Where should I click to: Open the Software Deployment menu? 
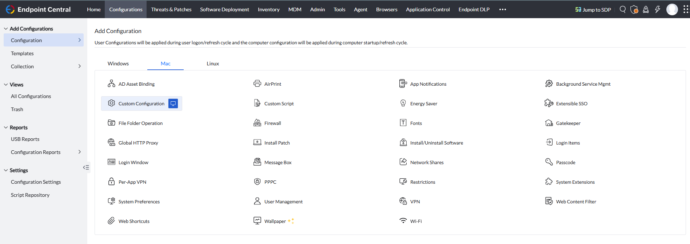pyautogui.click(x=224, y=9)
